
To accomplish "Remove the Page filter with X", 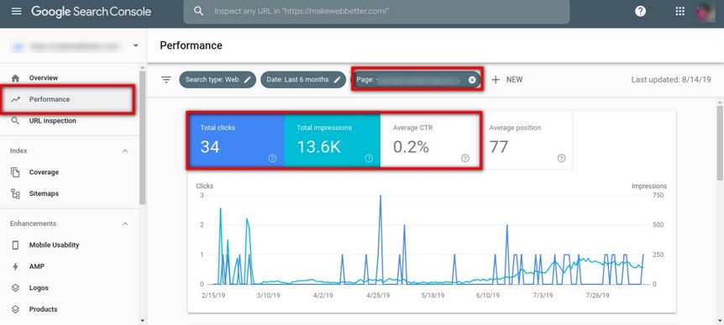I will tap(472, 80).
